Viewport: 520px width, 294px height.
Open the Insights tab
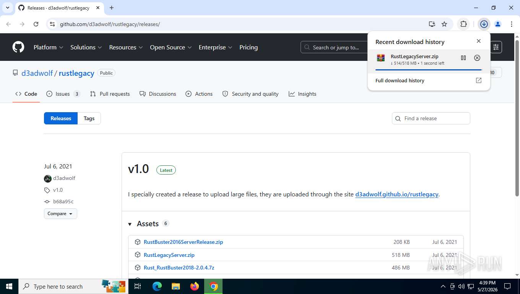302,94
